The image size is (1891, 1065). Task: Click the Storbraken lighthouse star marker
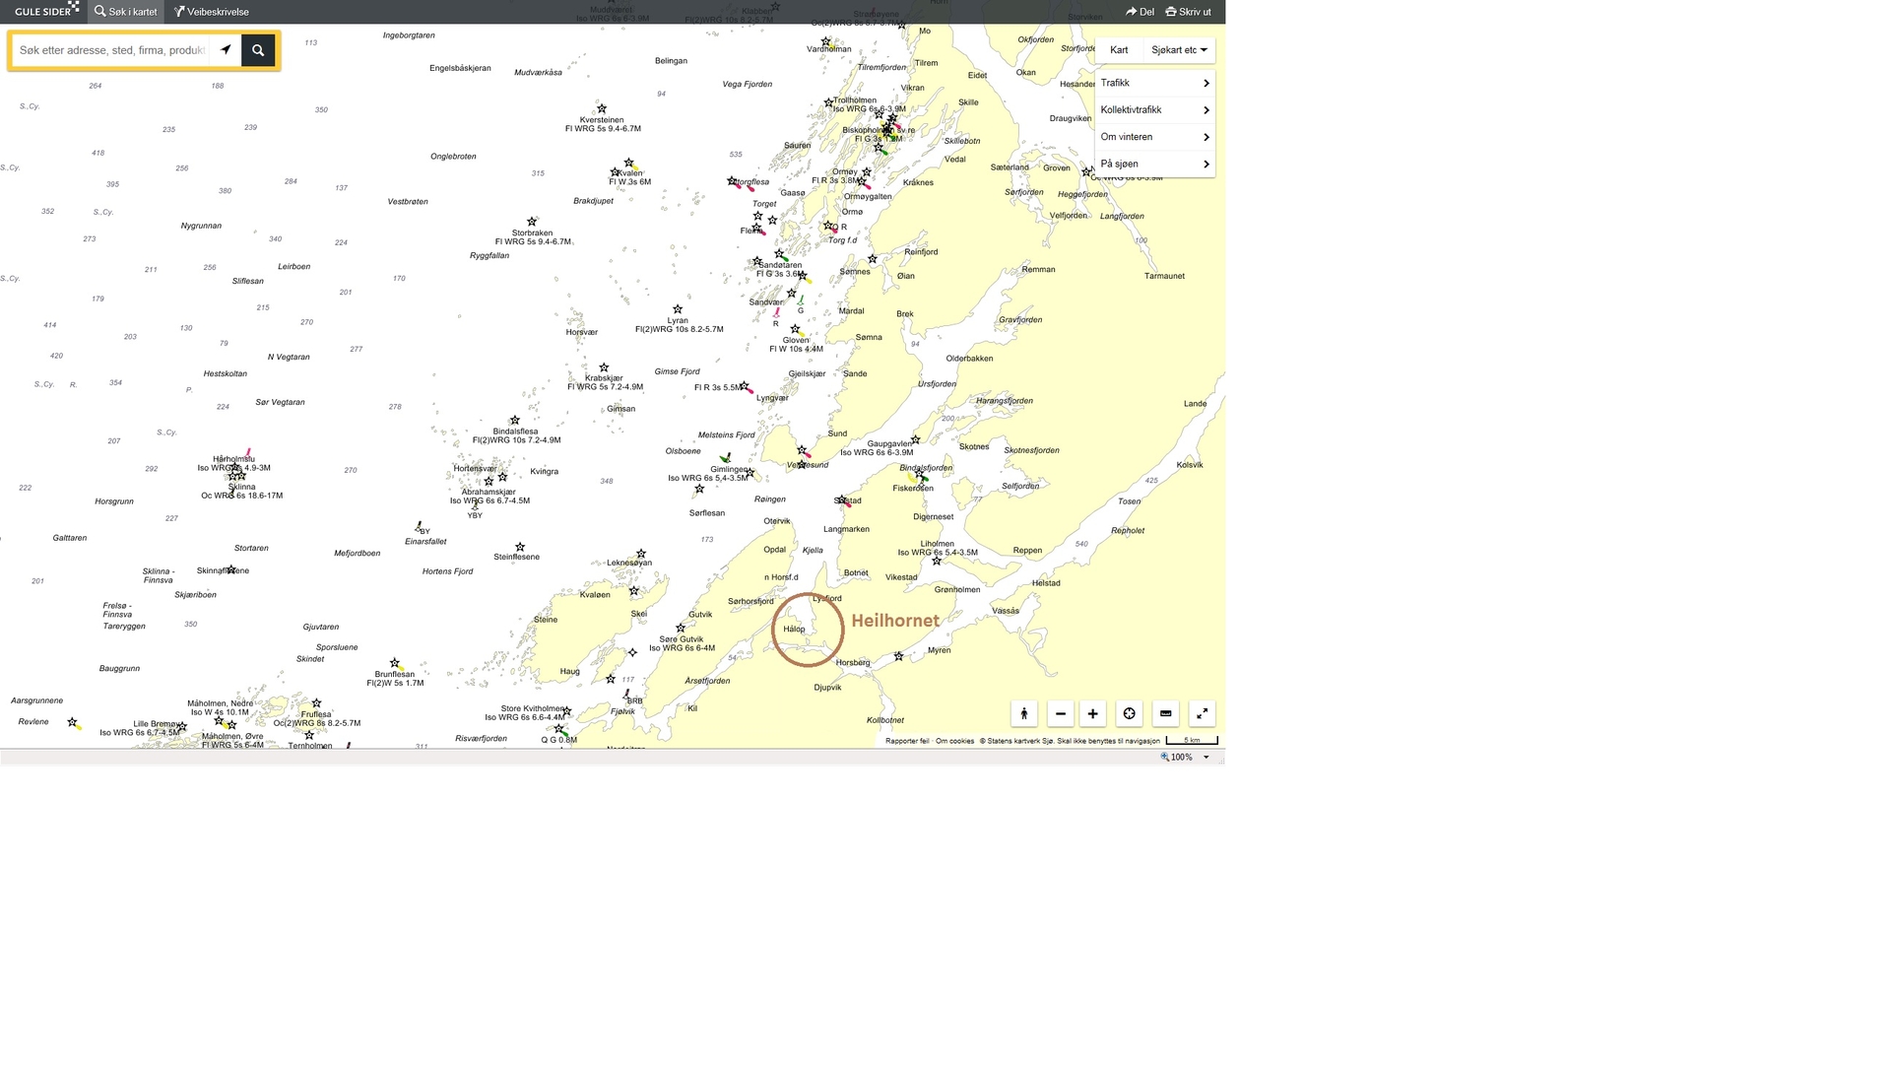pyautogui.click(x=532, y=223)
